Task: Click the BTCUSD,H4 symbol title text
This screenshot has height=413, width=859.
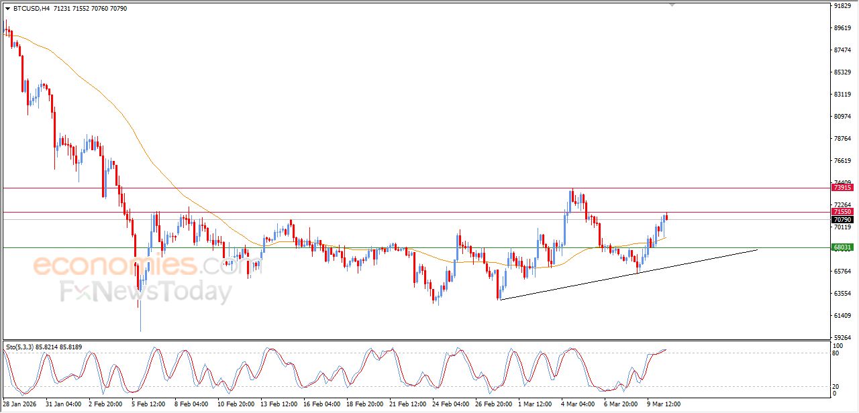Action: 32,9
